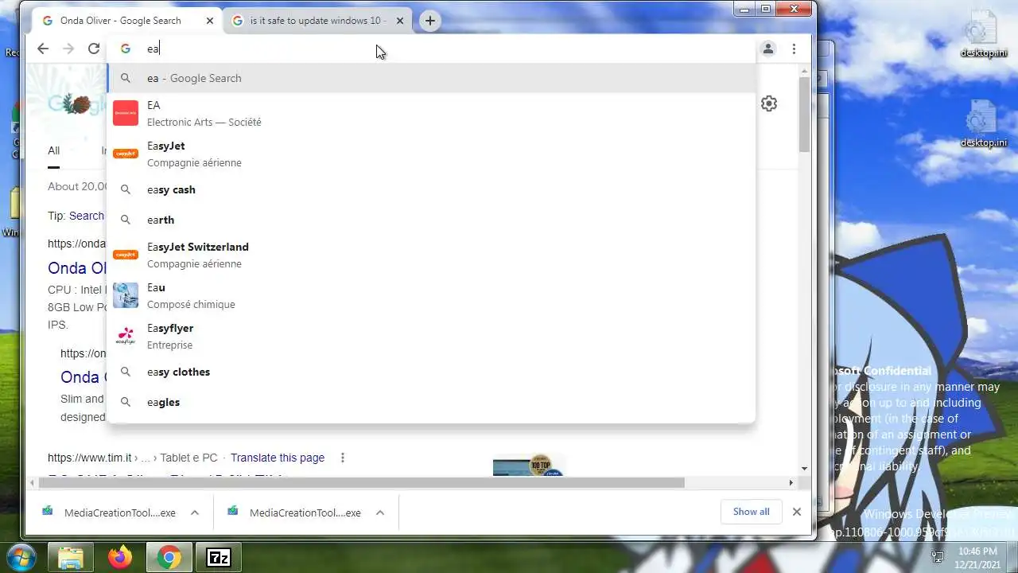The height and width of the screenshot is (573, 1018).
Task: Open Windows Explorer from the taskbar
Action: tap(71, 557)
